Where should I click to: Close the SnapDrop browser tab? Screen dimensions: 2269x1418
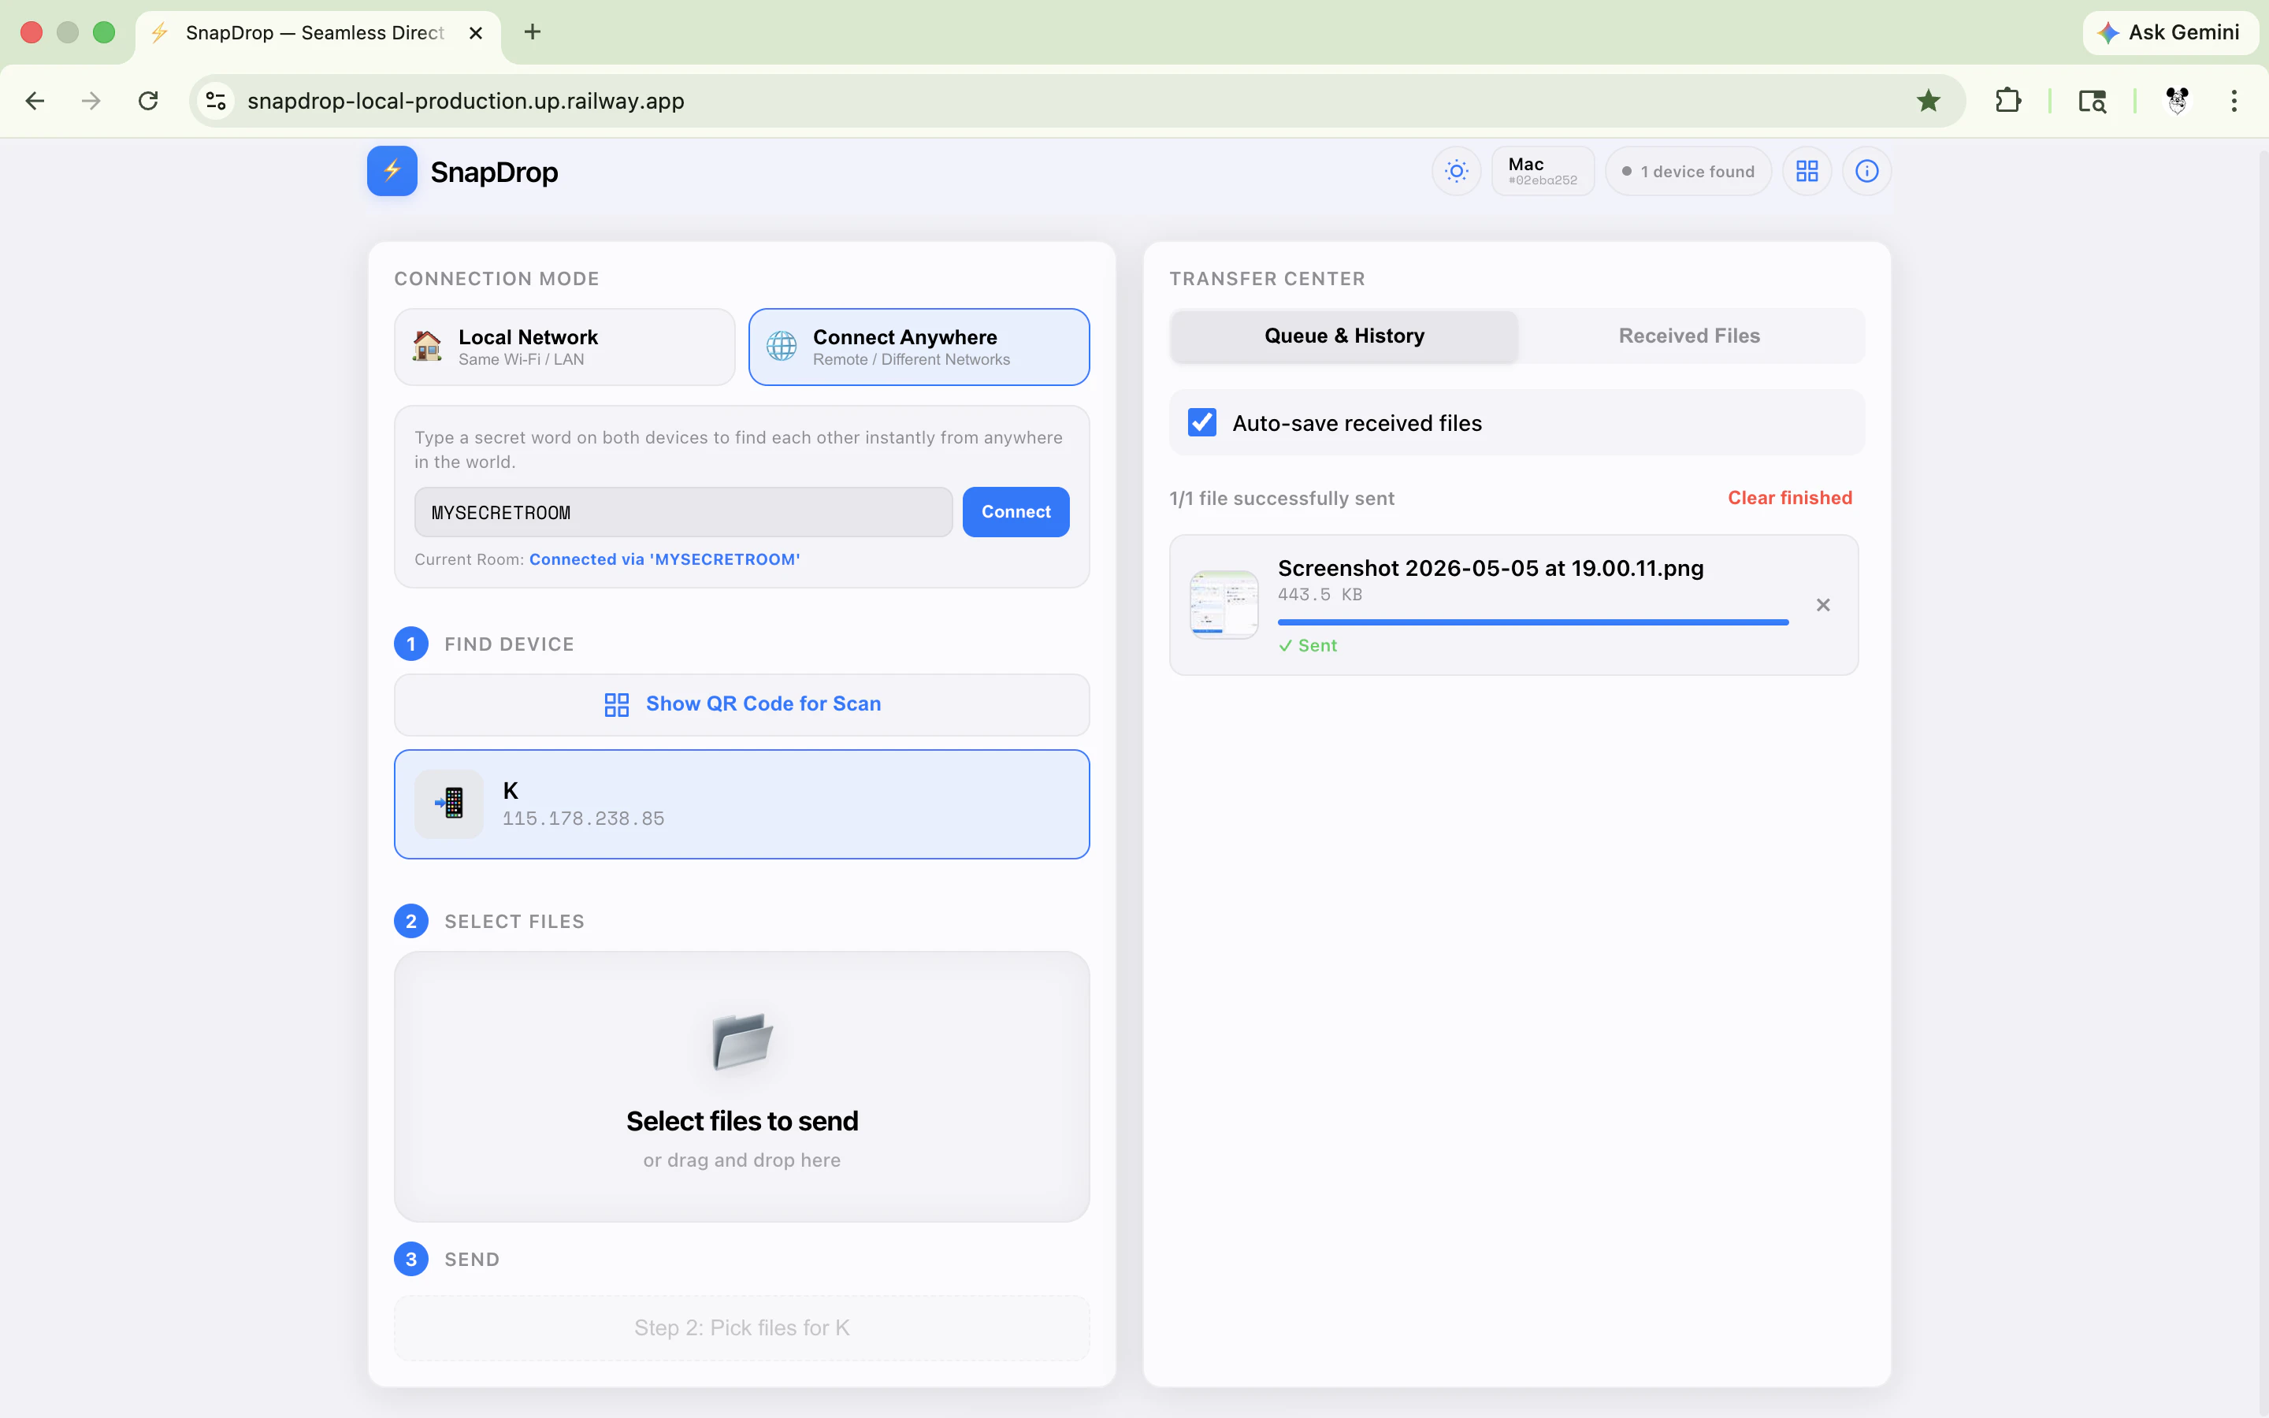[x=475, y=33]
